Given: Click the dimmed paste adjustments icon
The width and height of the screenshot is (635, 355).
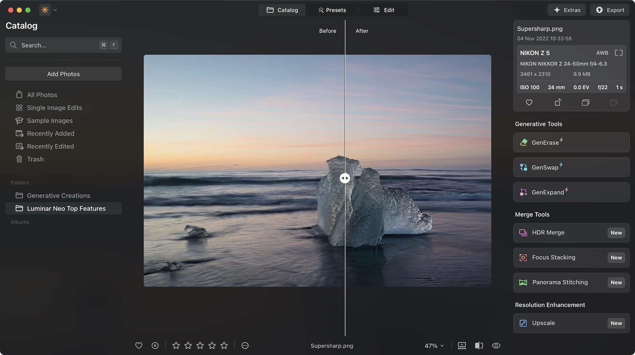Looking at the screenshot, I should pos(614,103).
